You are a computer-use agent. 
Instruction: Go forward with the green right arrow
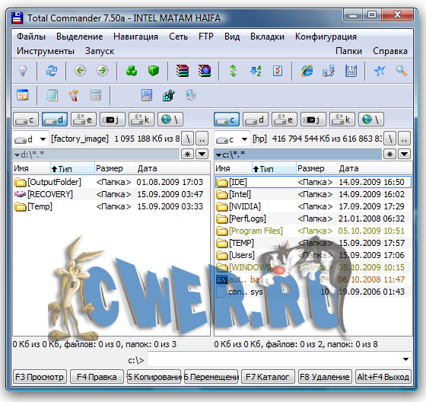point(102,71)
